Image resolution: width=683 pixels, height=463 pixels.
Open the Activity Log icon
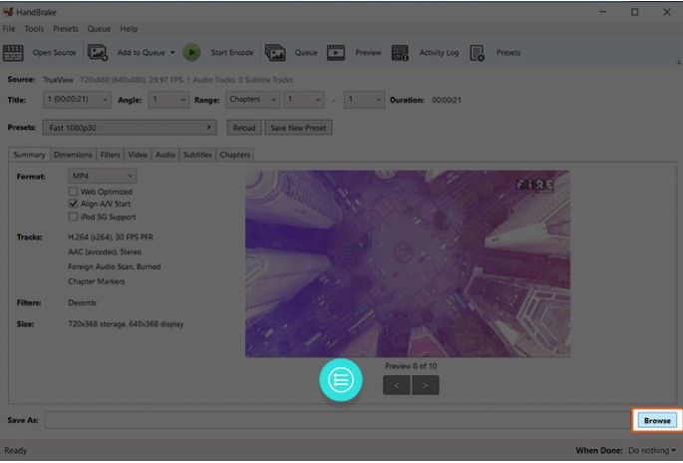[x=401, y=52]
